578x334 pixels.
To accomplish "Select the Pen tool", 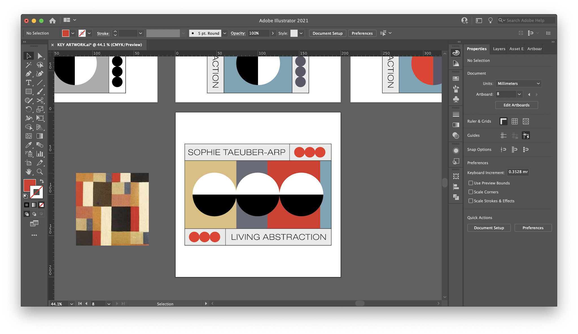I will 29,74.
